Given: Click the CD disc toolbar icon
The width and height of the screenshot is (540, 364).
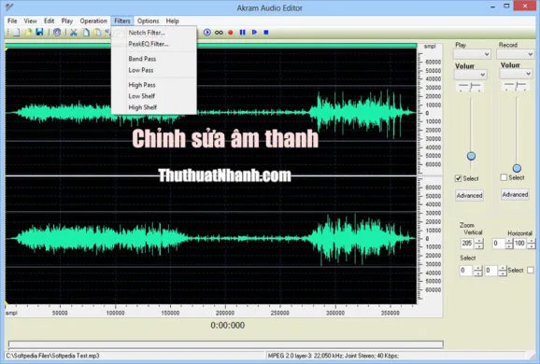Looking at the screenshot, I should (x=57, y=33).
